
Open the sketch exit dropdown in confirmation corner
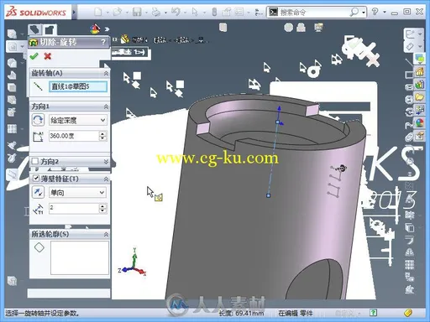point(421,34)
